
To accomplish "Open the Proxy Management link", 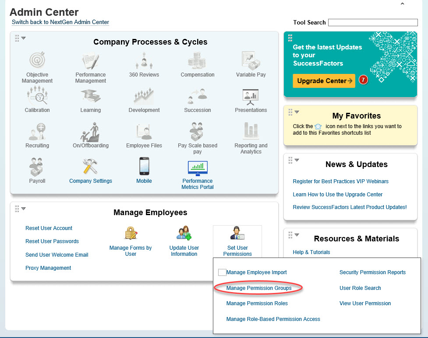I will click(48, 268).
